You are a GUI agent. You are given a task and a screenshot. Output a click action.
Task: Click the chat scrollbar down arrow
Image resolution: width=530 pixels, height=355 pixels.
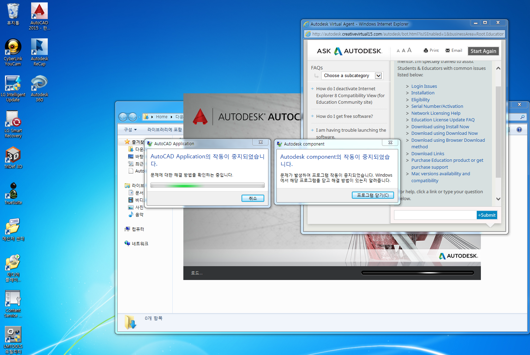[x=498, y=199]
